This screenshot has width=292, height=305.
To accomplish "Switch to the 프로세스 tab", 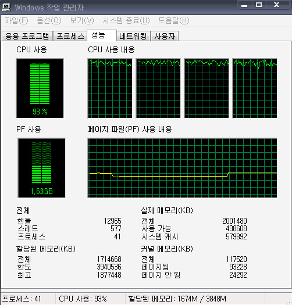I will [x=70, y=36].
